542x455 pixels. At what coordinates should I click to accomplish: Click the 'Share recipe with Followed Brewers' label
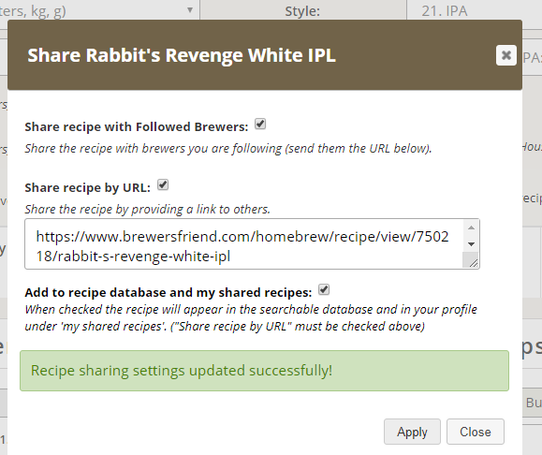[x=137, y=127]
